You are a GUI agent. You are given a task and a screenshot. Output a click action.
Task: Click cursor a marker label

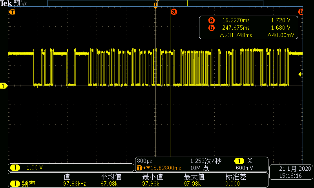[x=174, y=12]
